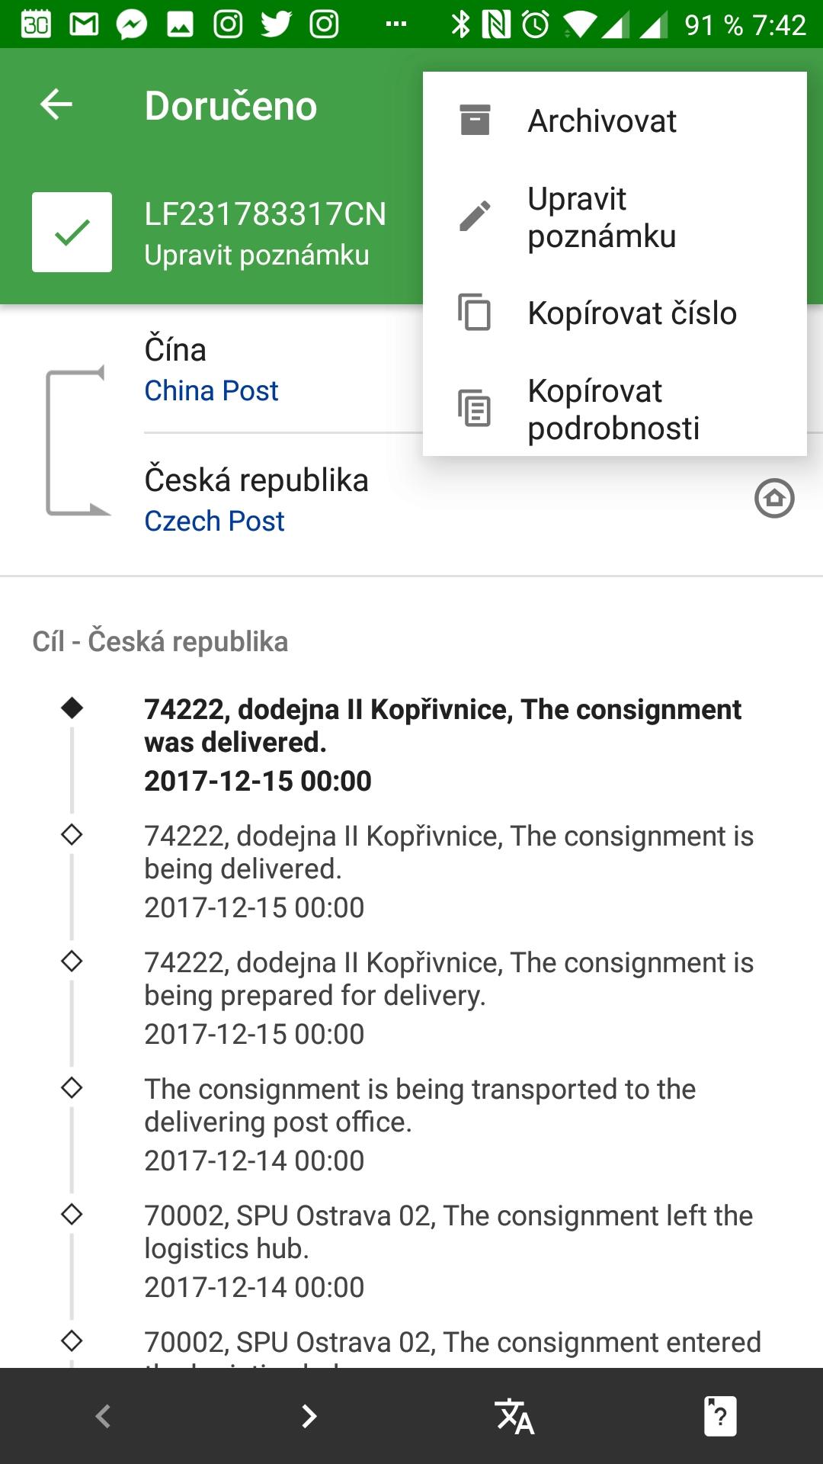Tap Upravit poznámku under tracking number

(x=257, y=255)
